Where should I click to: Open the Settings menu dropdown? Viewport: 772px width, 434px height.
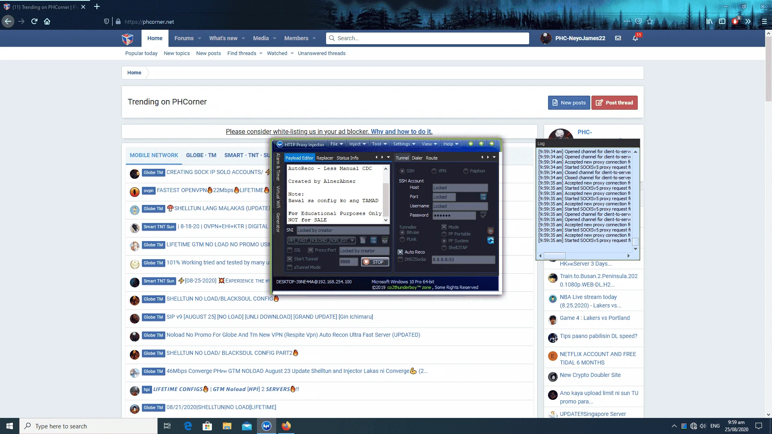[x=404, y=144]
